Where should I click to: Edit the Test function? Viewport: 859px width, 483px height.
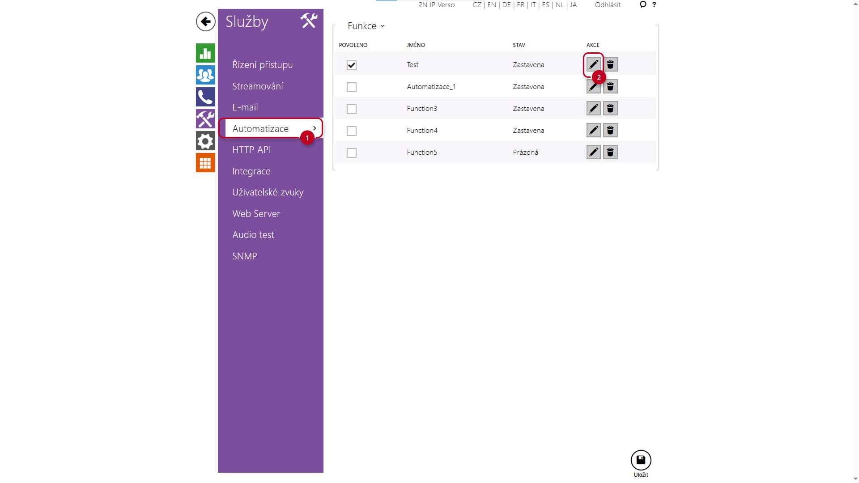(x=593, y=65)
